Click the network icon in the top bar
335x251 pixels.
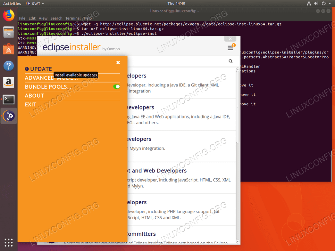[309, 4]
